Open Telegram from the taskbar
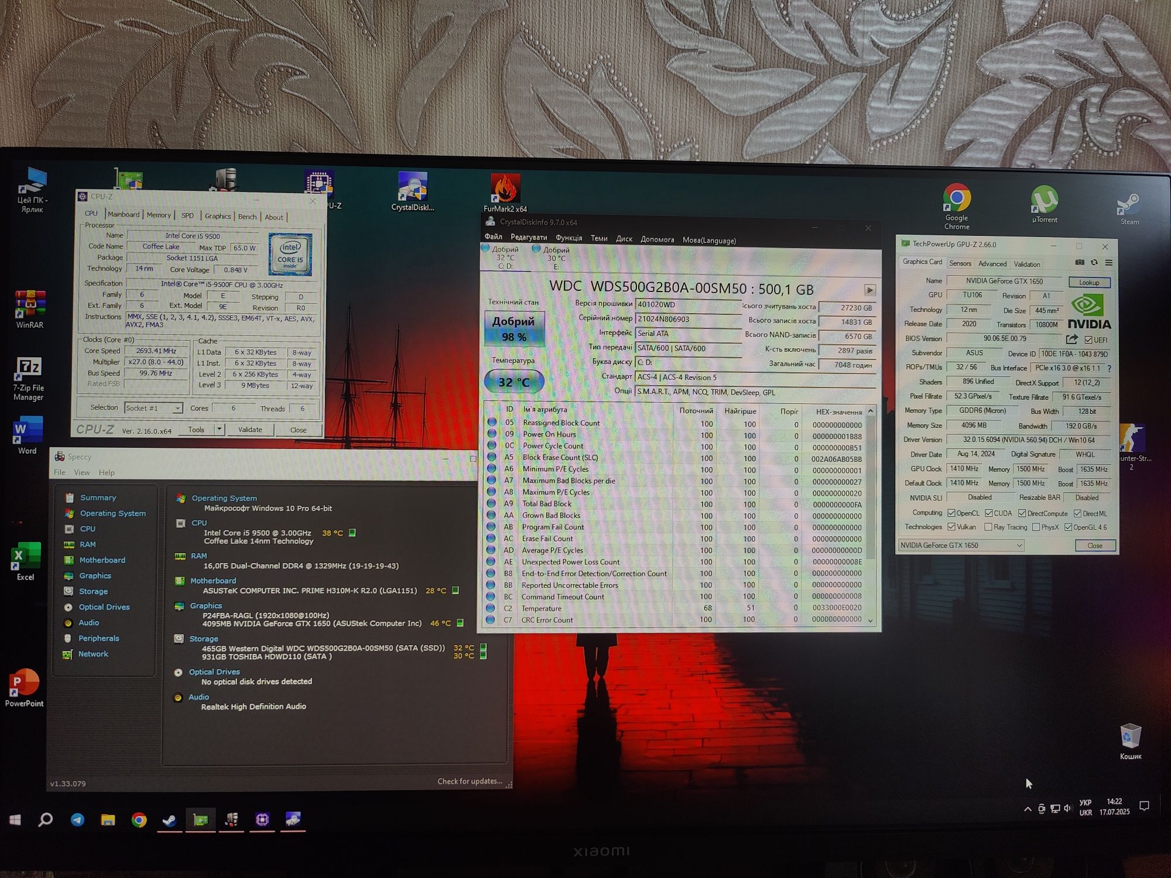The width and height of the screenshot is (1171, 878). 77,819
